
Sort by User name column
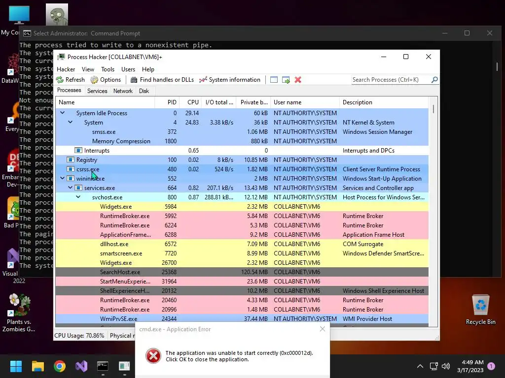(x=305, y=102)
